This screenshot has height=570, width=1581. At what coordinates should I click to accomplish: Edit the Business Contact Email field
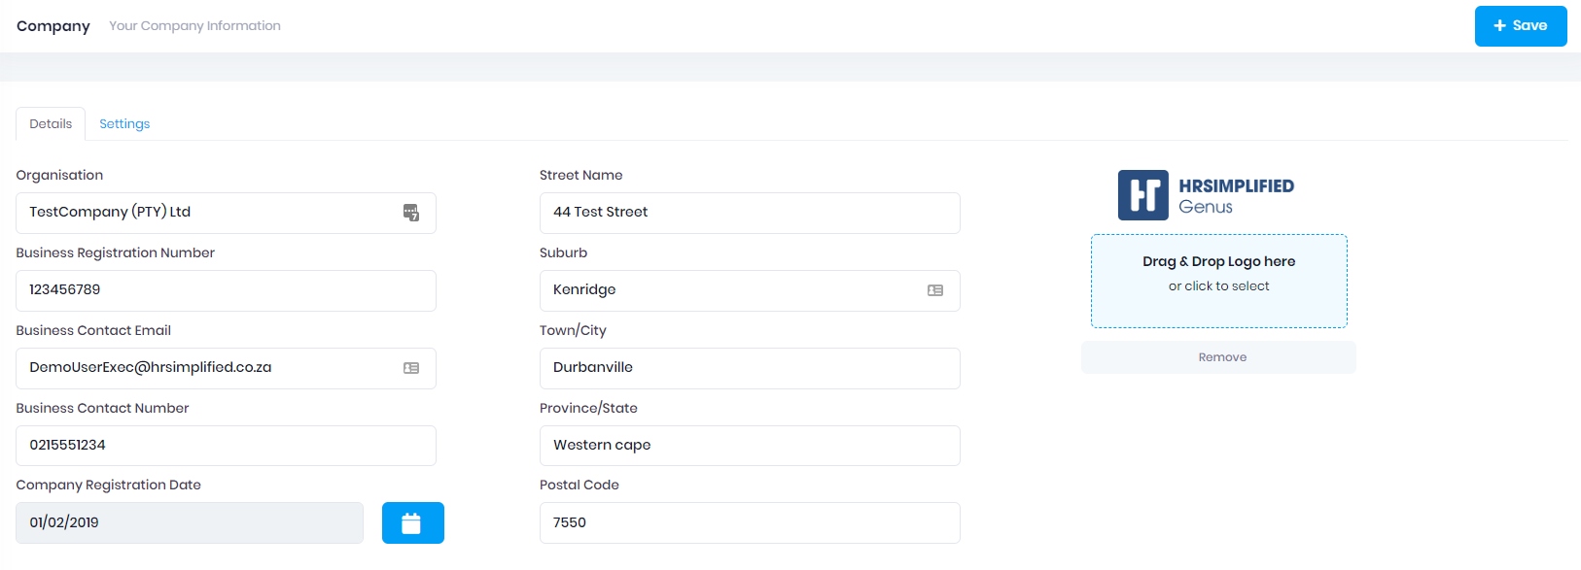226,368
